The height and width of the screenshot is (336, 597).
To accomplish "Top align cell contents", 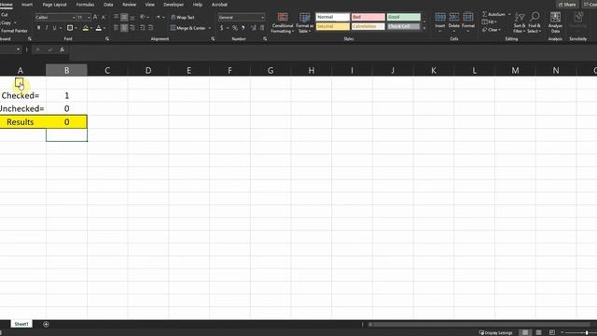I will 116,17.
